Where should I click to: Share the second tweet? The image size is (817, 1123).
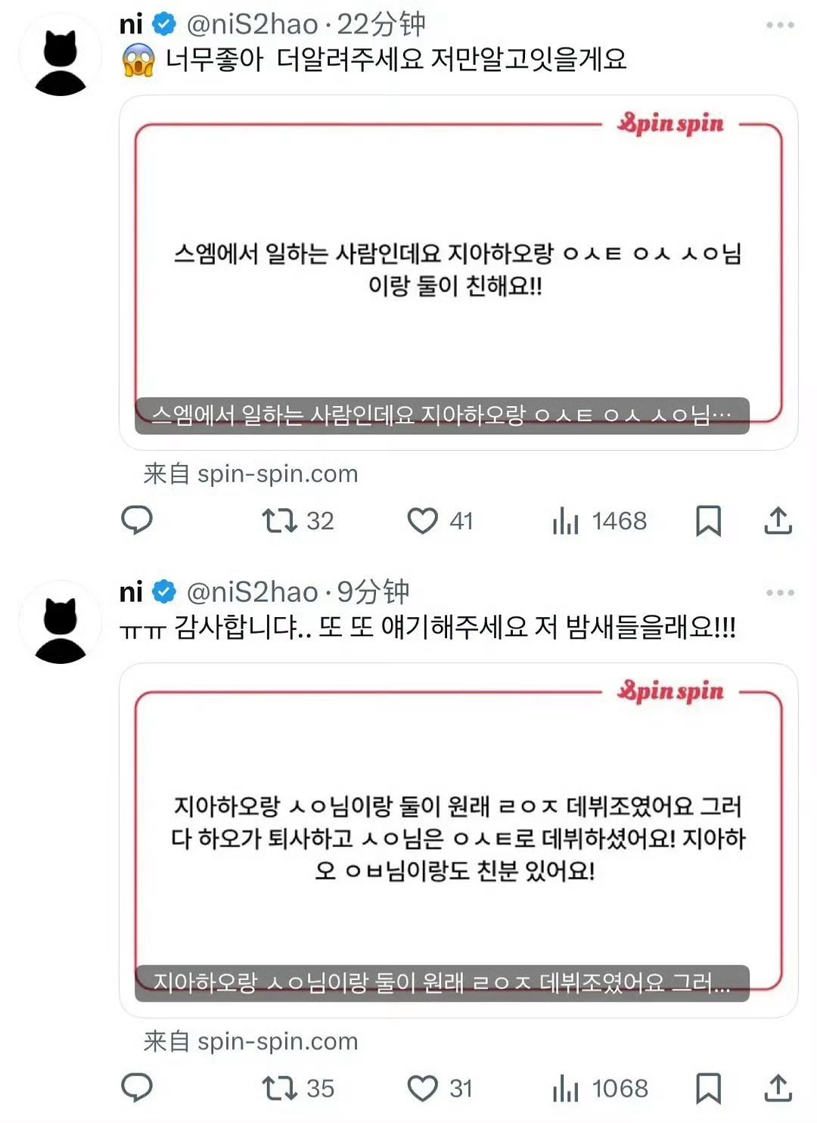[778, 1087]
